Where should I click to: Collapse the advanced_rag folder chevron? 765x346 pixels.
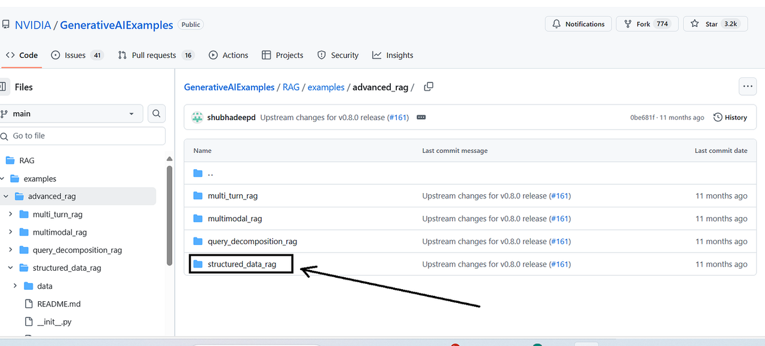click(x=5, y=196)
